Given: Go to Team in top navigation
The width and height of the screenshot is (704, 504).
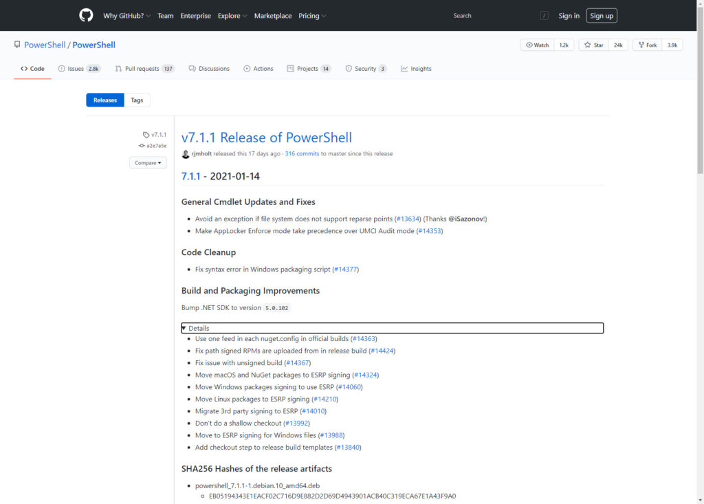Looking at the screenshot, I should pos(165,16).
